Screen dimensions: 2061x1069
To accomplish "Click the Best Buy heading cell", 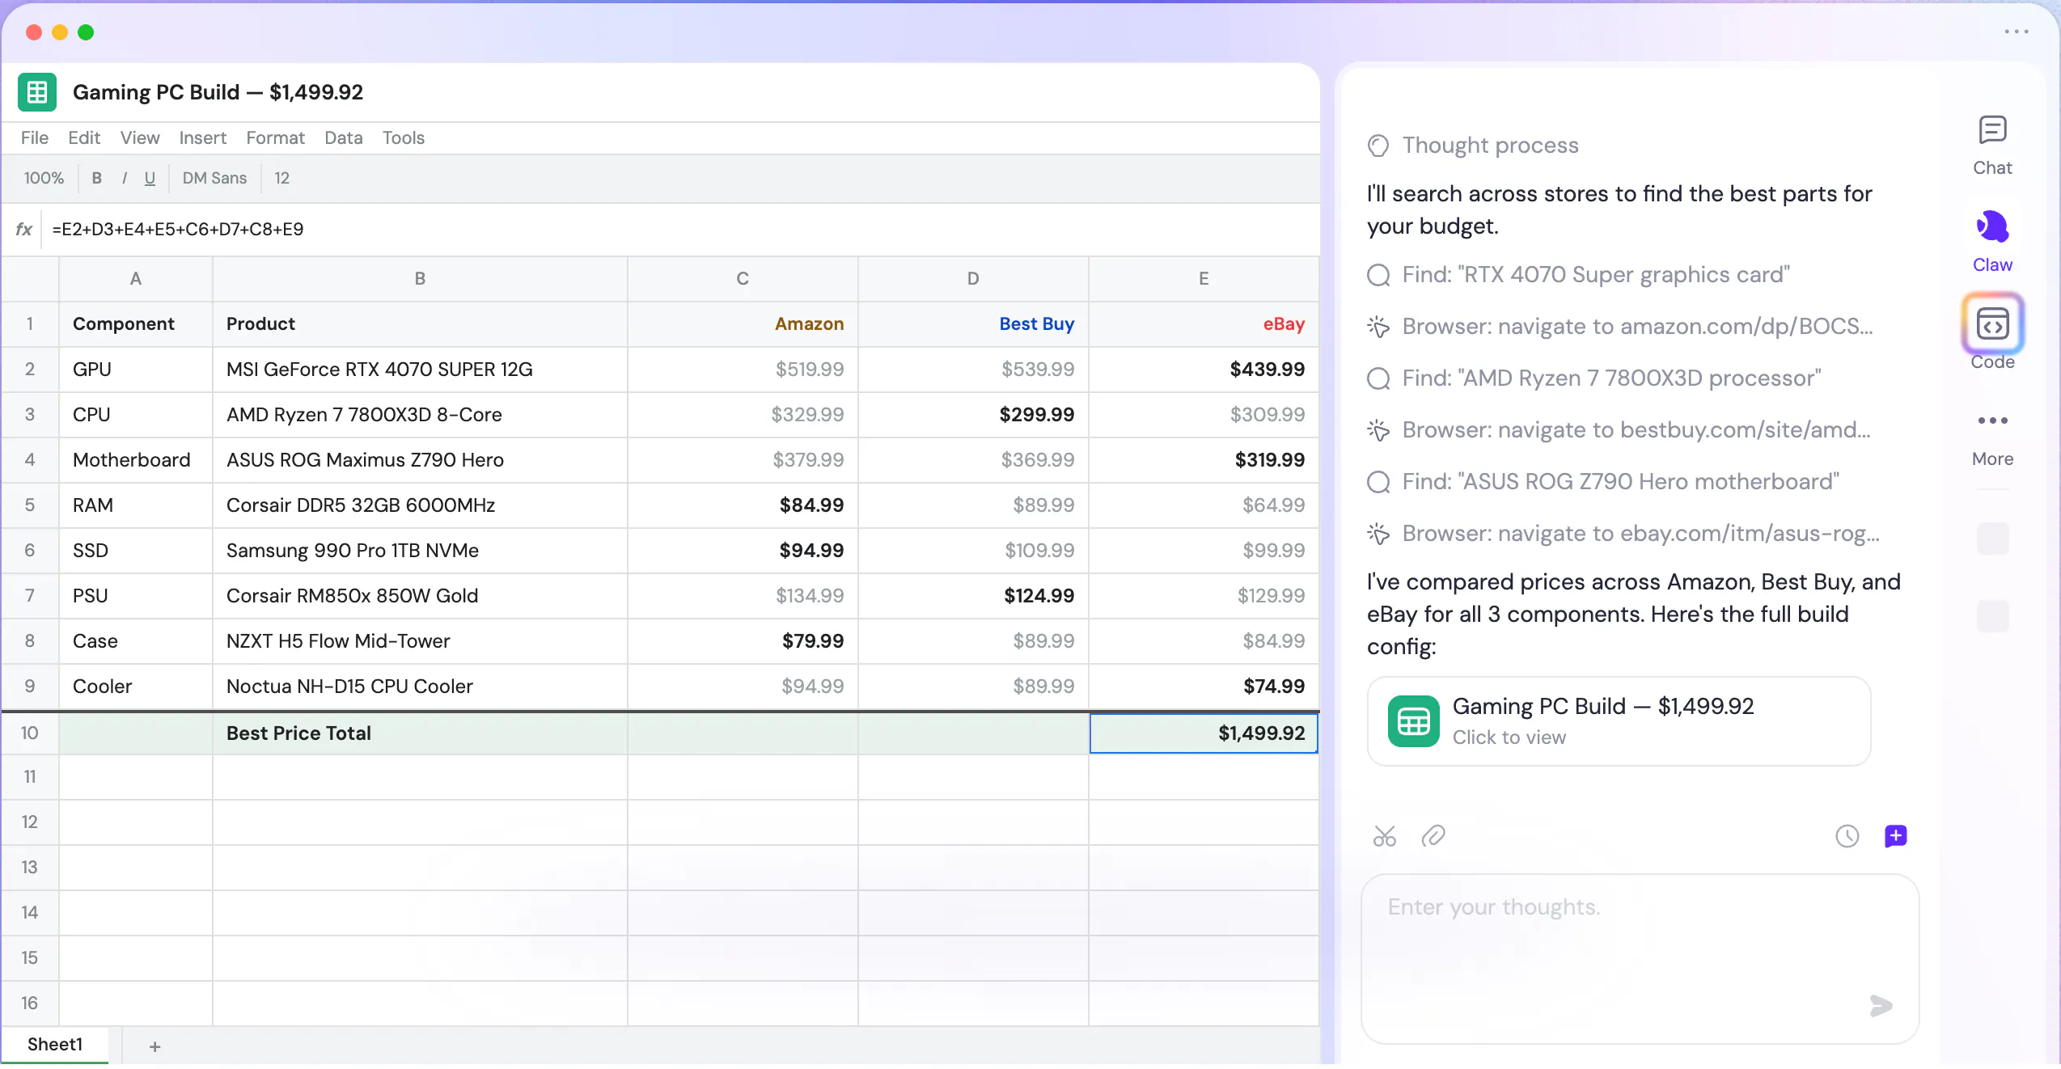I will 973,324.
